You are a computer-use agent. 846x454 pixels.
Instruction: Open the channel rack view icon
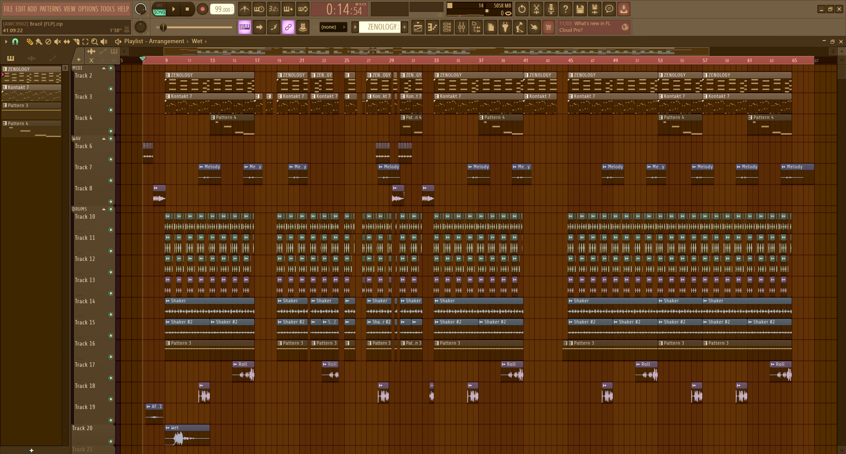click(x=447, y=27)
